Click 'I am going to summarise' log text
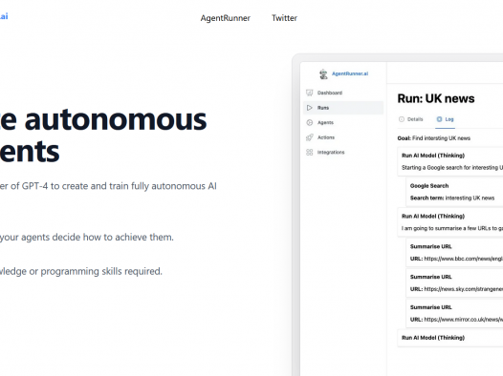This screenshot has height=376, width=503. click(x=452, y=228)
